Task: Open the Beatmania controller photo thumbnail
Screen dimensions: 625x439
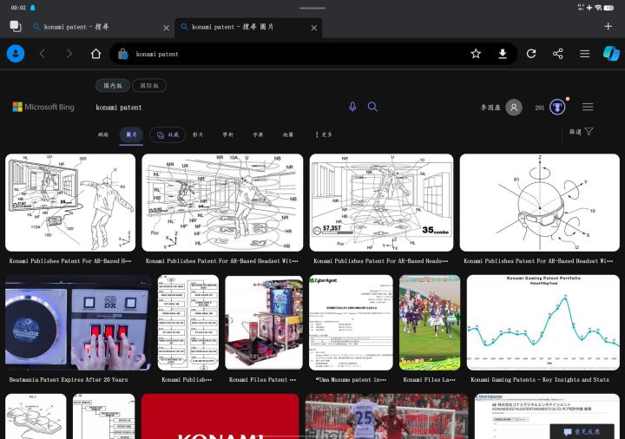Action: (78, 322)
